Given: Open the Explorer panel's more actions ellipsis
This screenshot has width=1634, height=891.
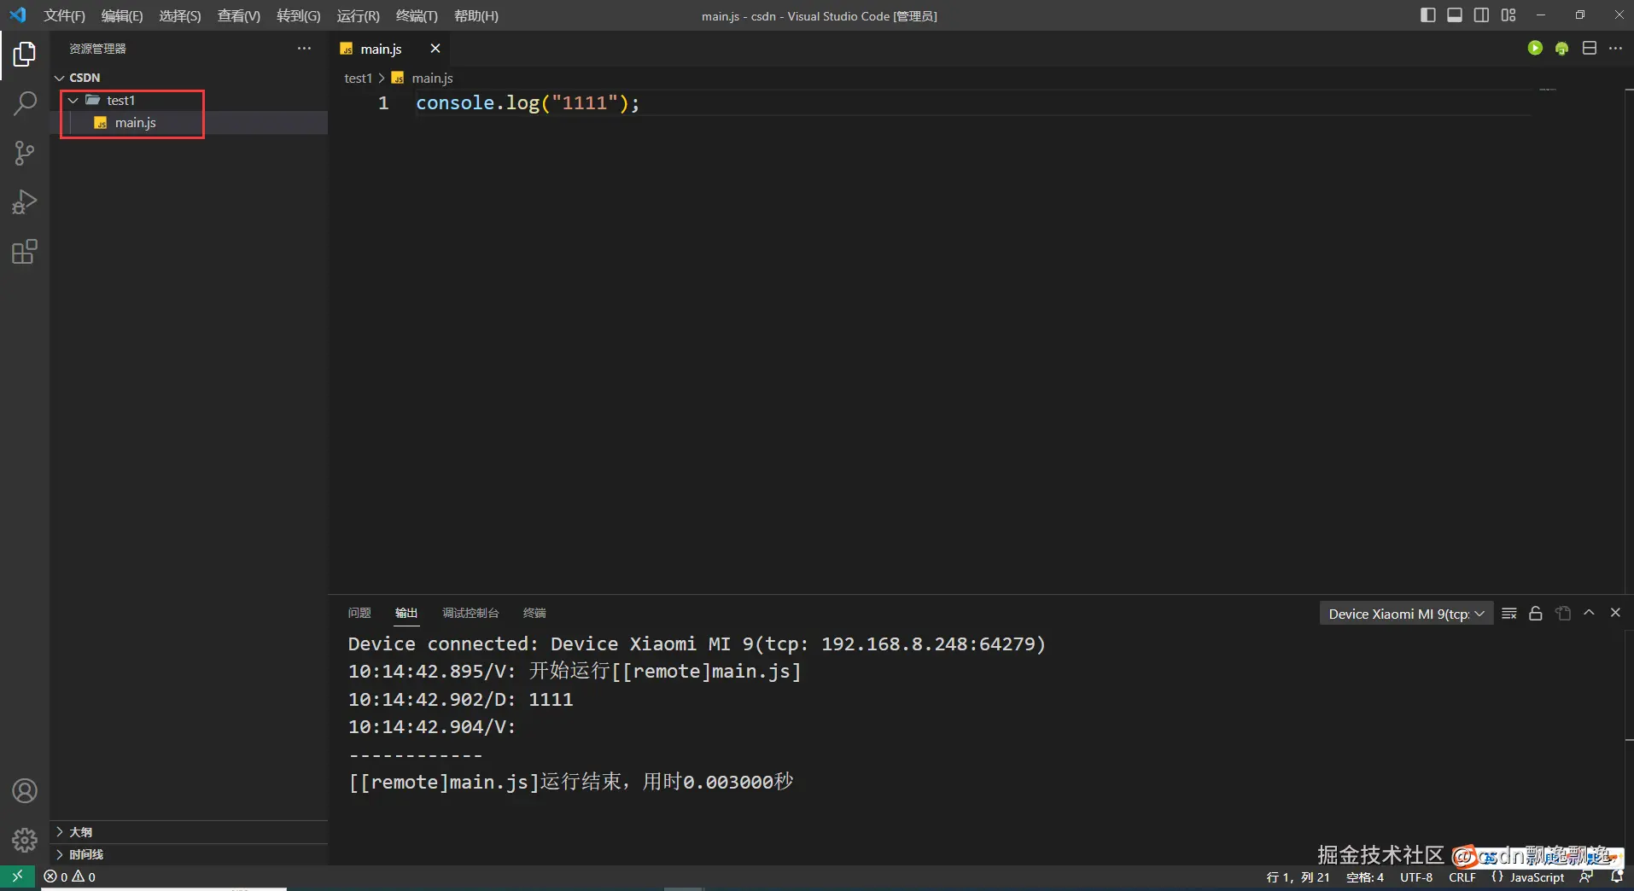Looking at the screenshot, I should coord(304,49).
